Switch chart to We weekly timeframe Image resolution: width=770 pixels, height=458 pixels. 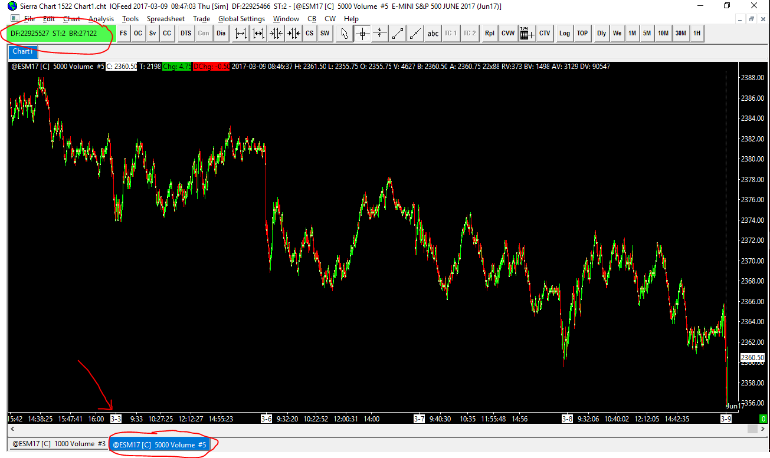(x=617, y=34)
